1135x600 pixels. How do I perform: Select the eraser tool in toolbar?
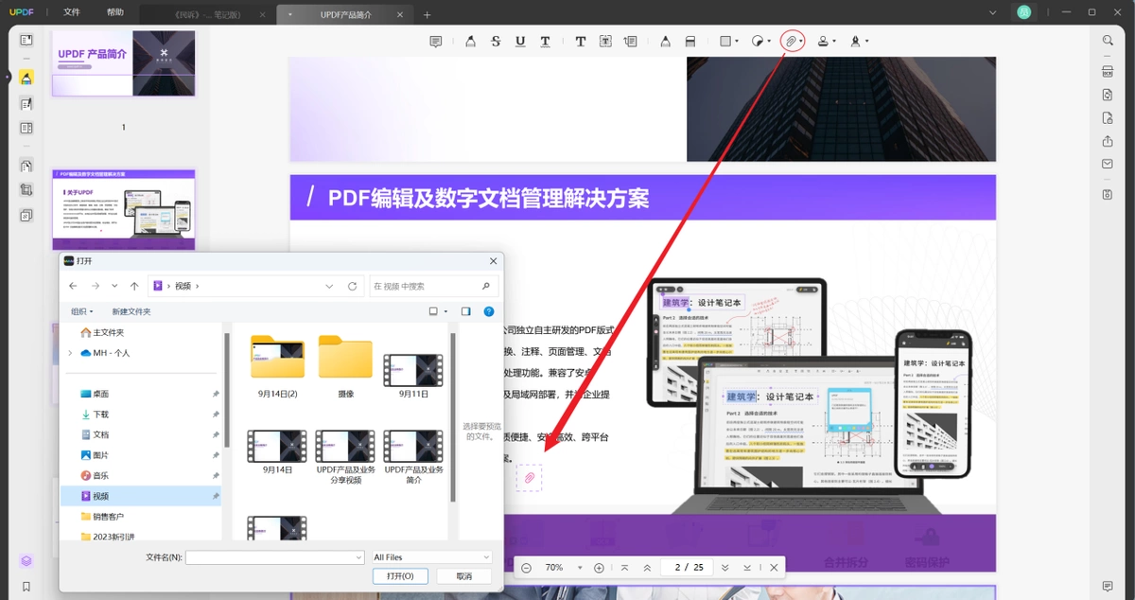tap(690, 42)
